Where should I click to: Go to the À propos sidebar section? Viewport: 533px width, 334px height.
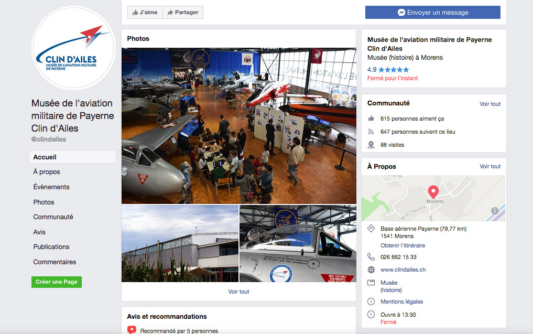(x=47, y=172)
